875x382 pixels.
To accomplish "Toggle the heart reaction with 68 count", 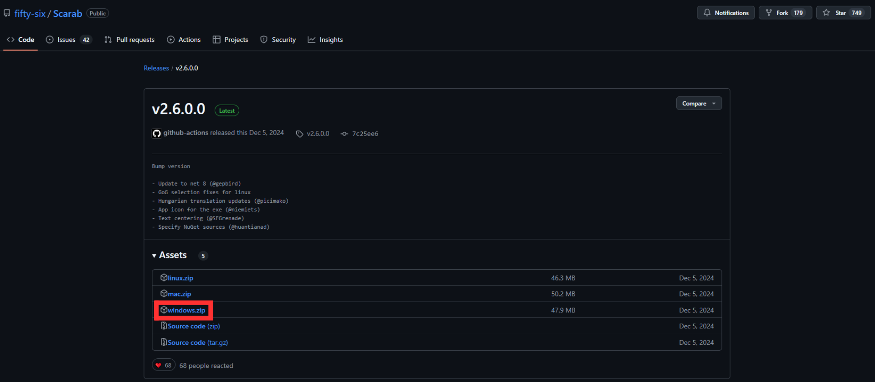I will pos(164,365).
